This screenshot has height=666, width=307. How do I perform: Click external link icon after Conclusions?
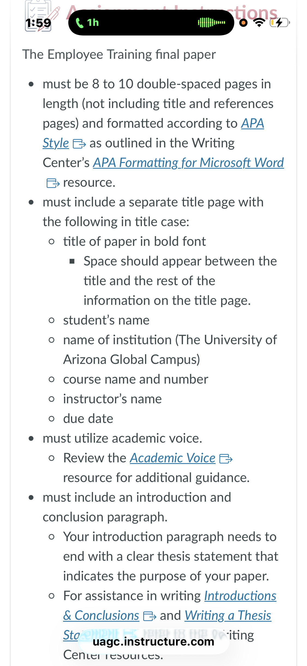(150, 616)
